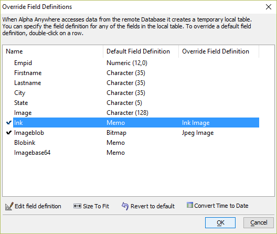
Task: Click the Revert to default undo icon
Action: click(x=125, y=206)
